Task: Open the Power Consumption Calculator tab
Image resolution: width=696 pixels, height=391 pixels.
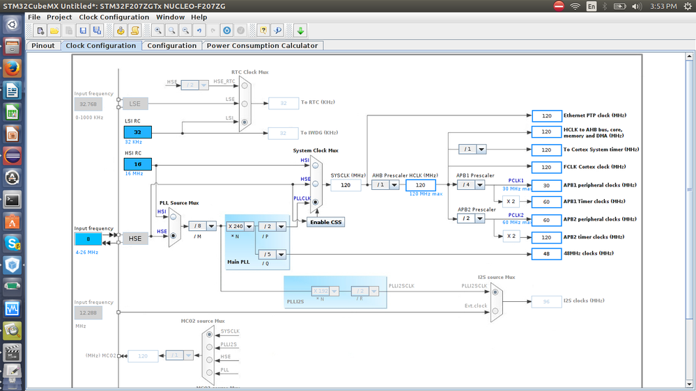Action: coord(263,46)
